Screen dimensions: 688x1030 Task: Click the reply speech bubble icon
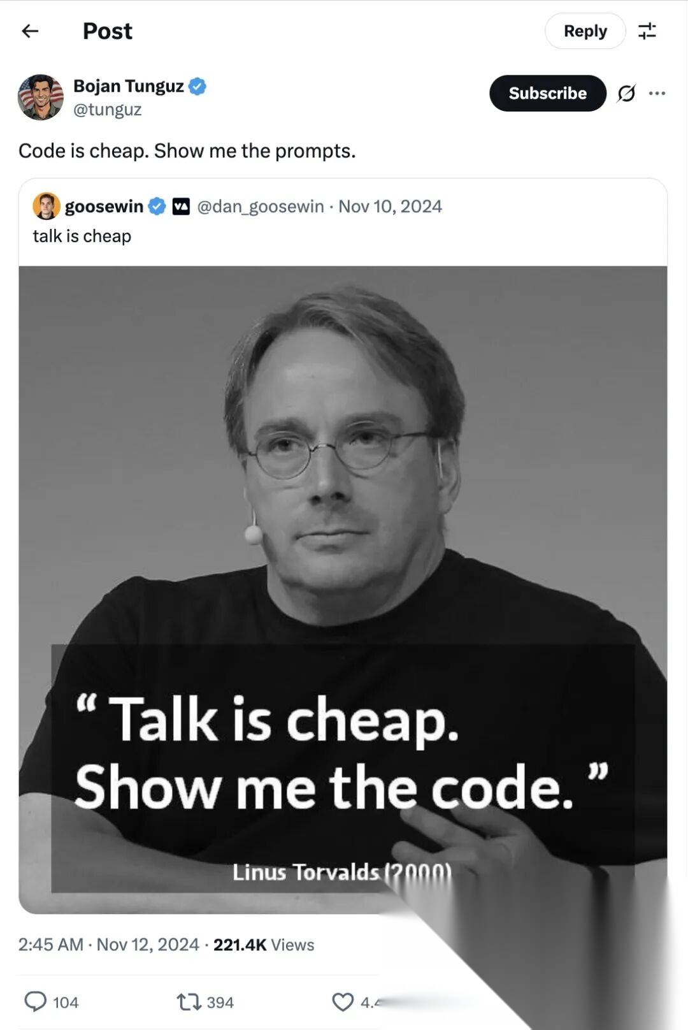pos(35,1001)
